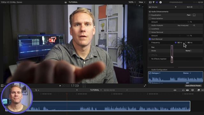Image resolution: width=204 pixels, height=115 pixels.
Task: Click Save Effects Preset button
Action: pos(193,86)
